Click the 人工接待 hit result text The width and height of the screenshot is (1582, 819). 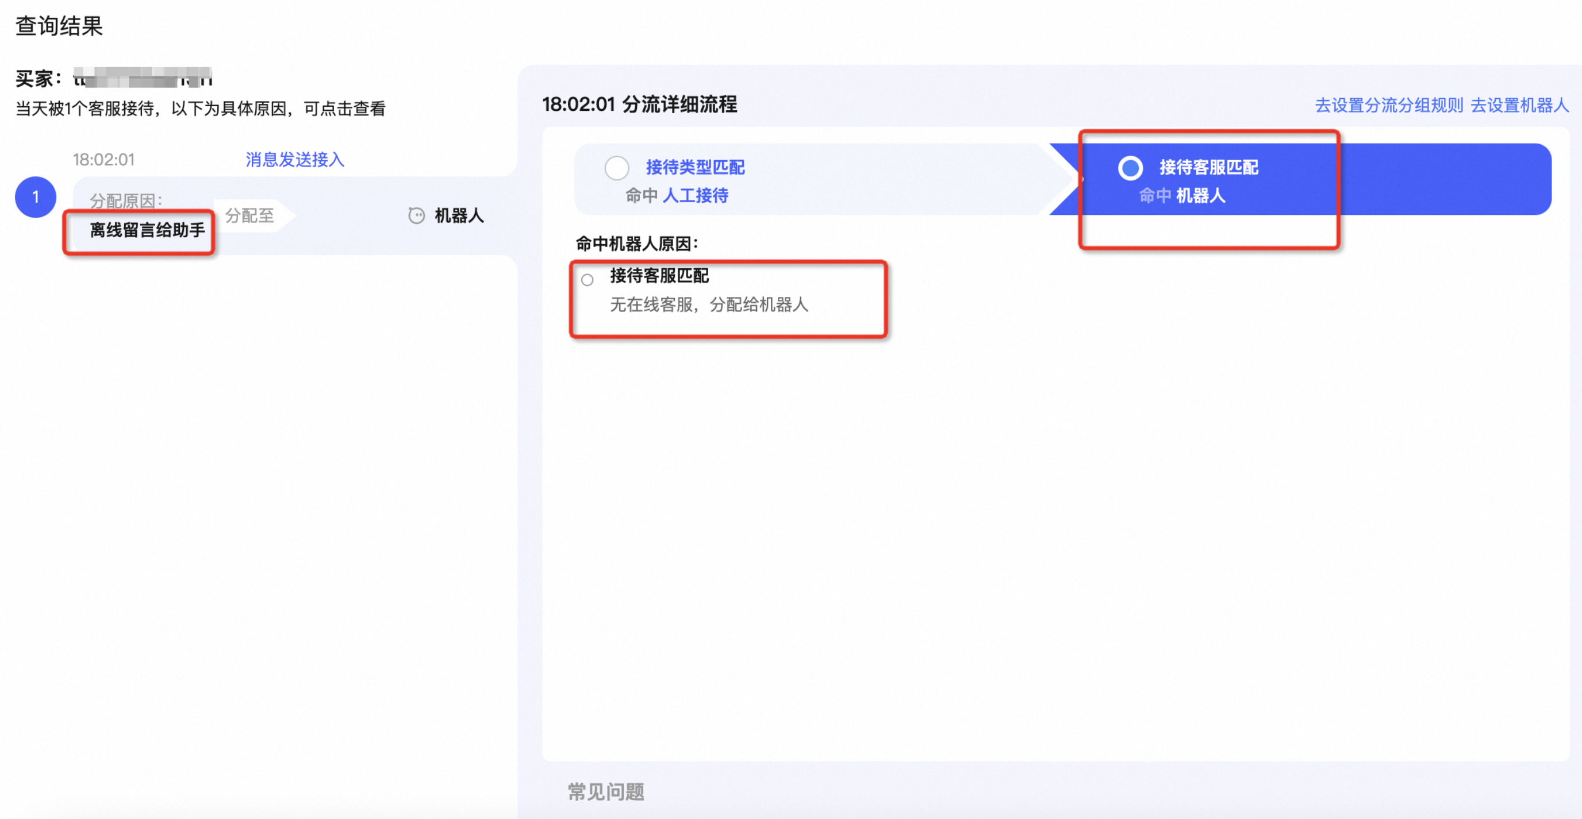[x=695, y=196]
